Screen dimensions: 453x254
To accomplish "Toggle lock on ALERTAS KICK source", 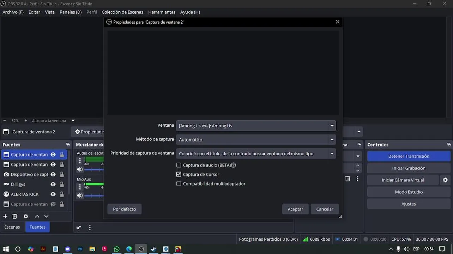I will coord(62,194).
